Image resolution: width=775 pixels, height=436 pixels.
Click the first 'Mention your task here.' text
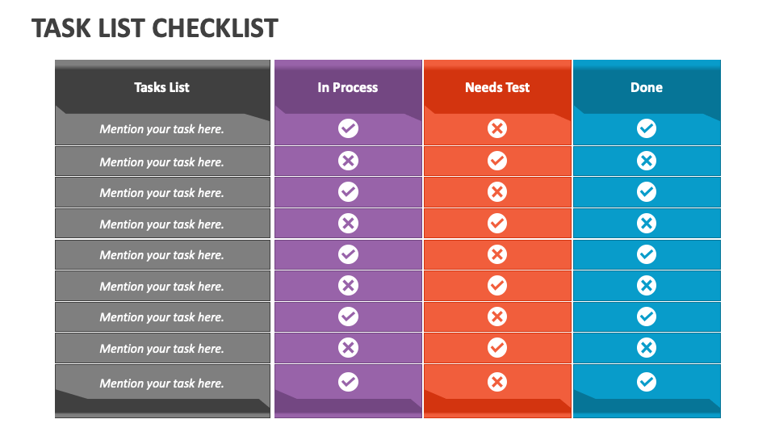162,129
